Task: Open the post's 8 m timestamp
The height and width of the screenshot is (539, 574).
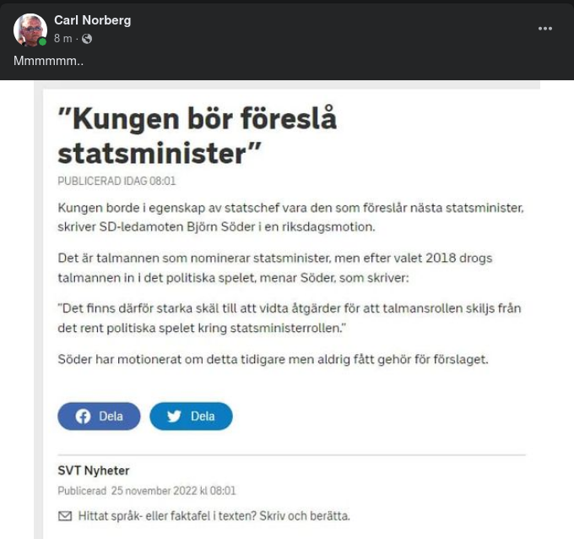Action: click(x=62, y=39)
